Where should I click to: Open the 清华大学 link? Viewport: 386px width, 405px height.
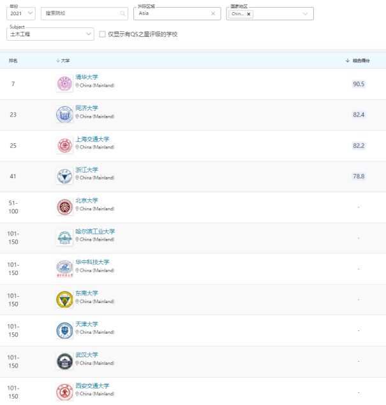coord(87,77)
